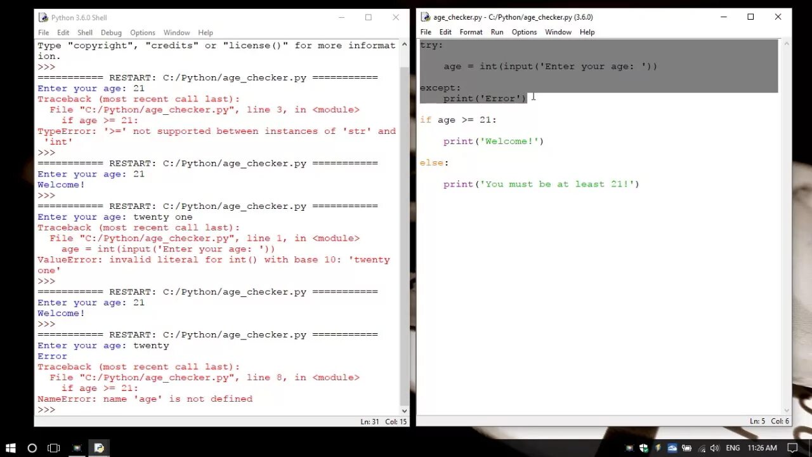Open the Format menu in the editor
This screenshot has width=812, height=457.
tap(471, 32)
